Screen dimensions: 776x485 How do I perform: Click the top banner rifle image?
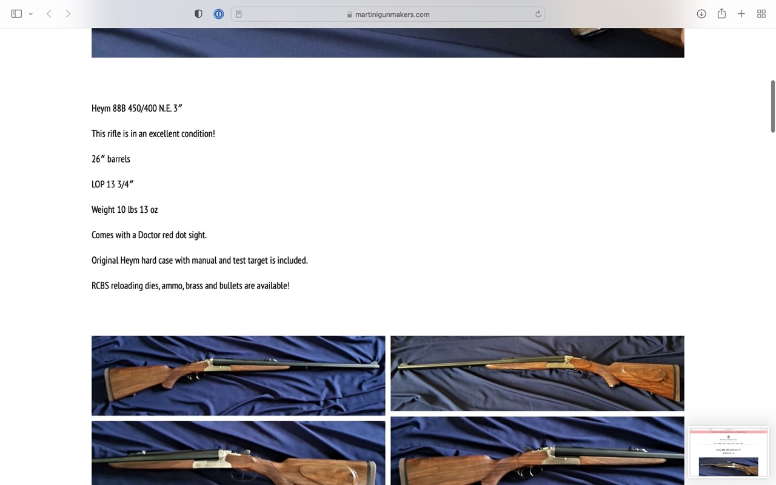click(x=388, y=42)
